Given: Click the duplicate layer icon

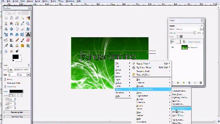Looking at the screenshot, I should (x=189, y=83).
